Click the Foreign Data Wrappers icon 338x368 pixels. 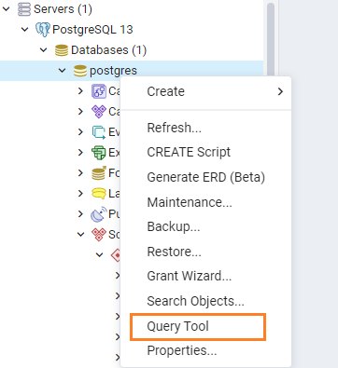pyautogui.click(x=99, y=173)
